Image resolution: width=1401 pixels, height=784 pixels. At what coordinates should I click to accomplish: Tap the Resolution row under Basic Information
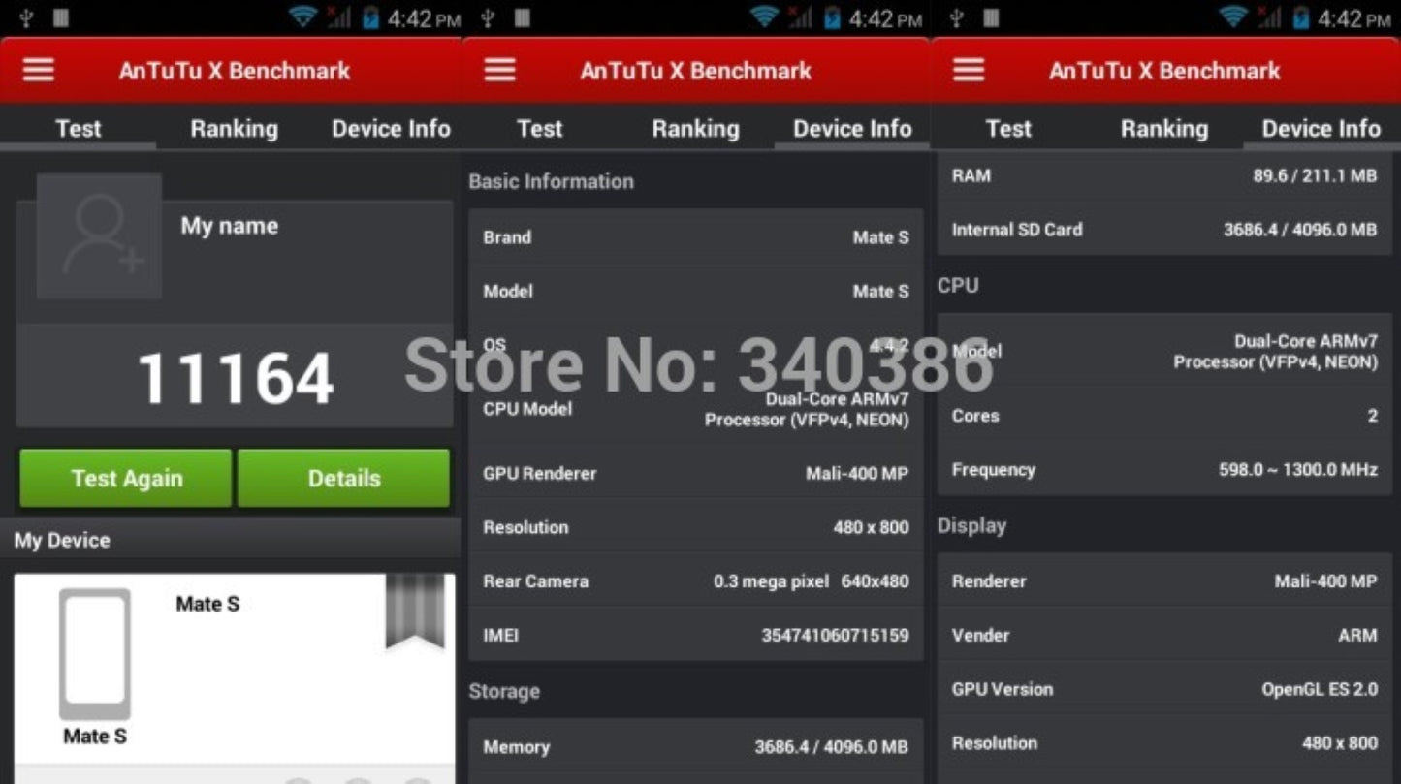coord(696,528)
